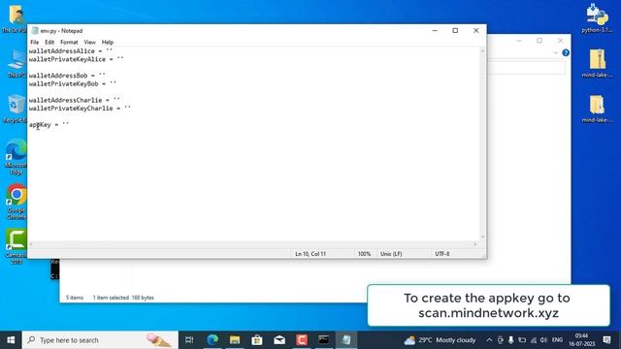Click the python-3.1 installer desktop icon
Viewport: 621px width, 349px height.
coord(597,18)
